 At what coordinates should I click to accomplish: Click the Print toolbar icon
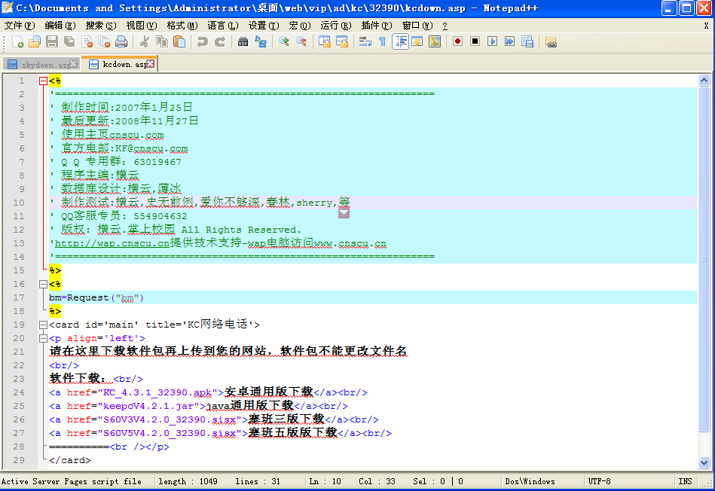click(121, 41)
